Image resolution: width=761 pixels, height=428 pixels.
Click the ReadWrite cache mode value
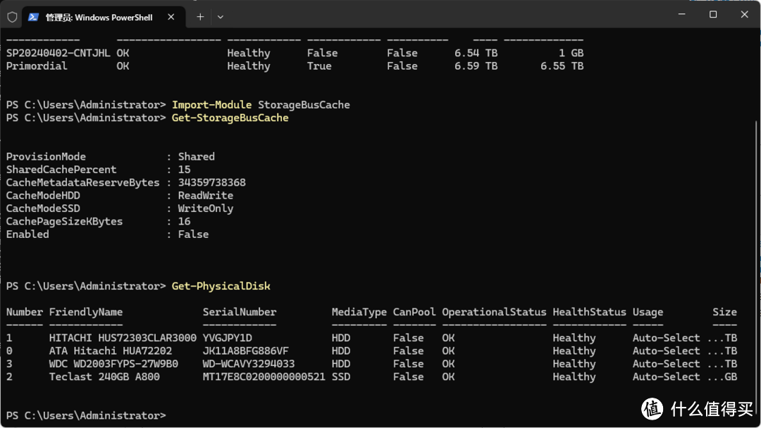(x=205, y=195)
